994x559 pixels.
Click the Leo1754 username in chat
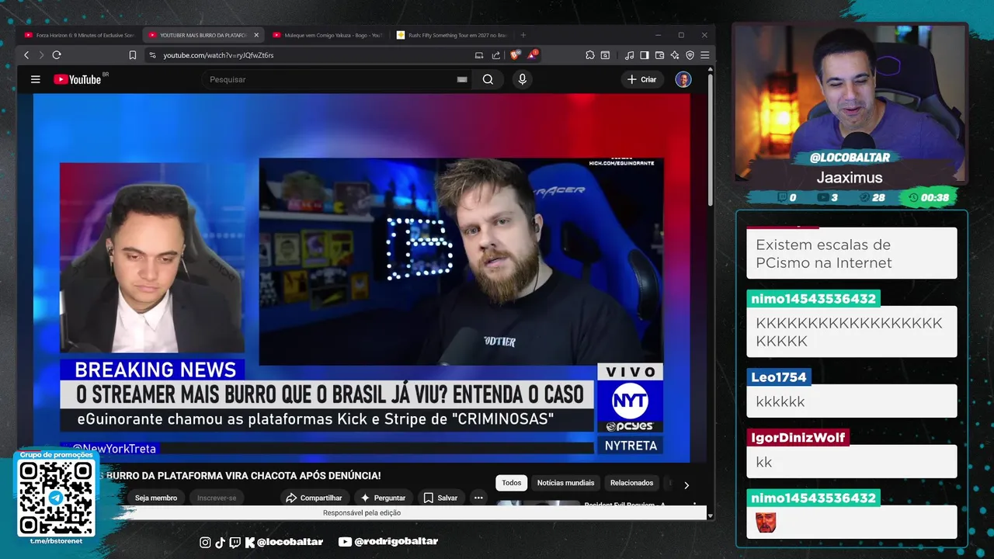tap(779, 377)
